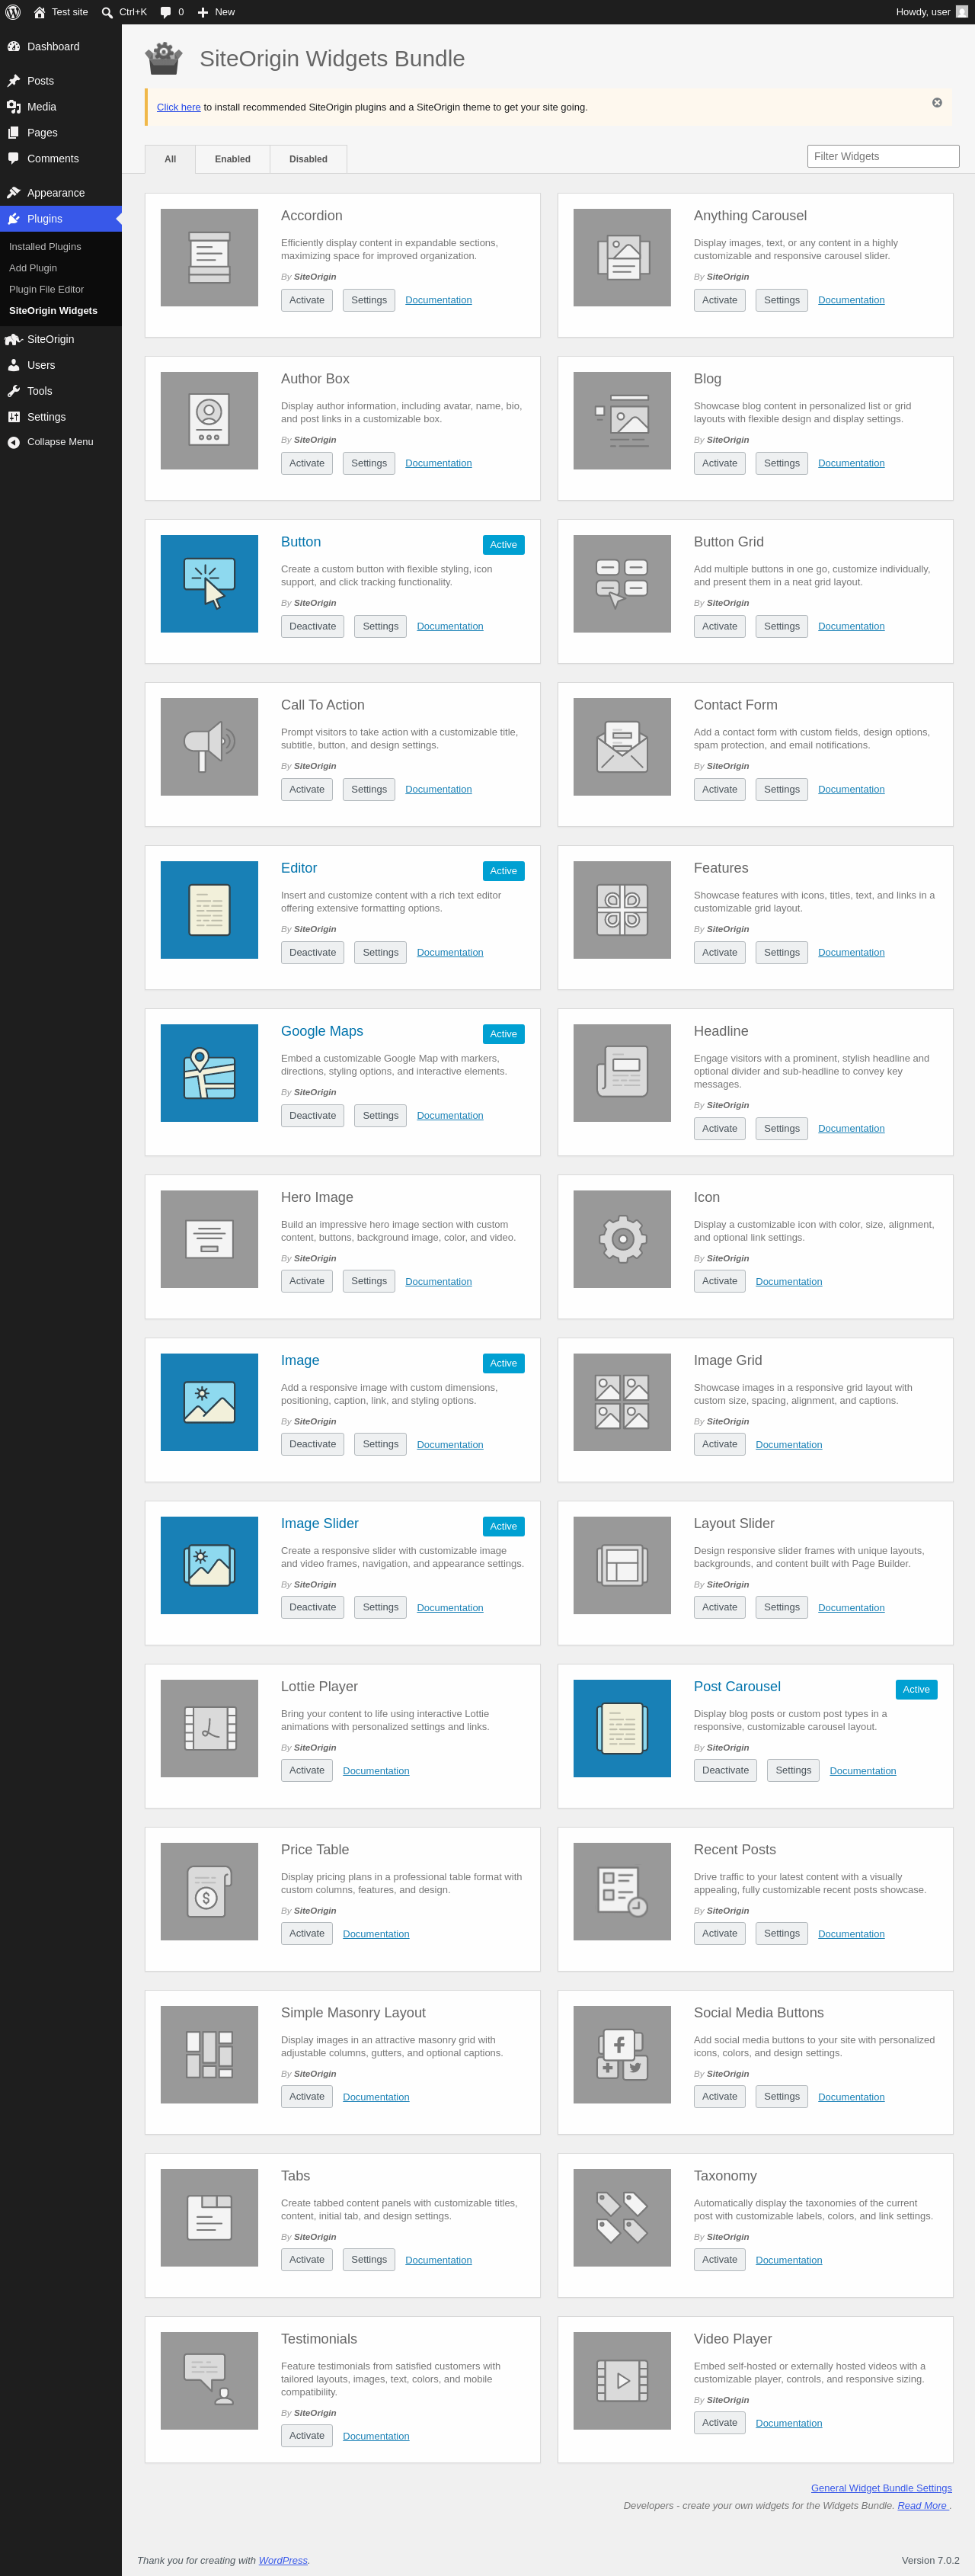Switch to the Enabled tab
Image resolution: width=975 pixels, height=2576 pixels.
[x=233, y=159]
